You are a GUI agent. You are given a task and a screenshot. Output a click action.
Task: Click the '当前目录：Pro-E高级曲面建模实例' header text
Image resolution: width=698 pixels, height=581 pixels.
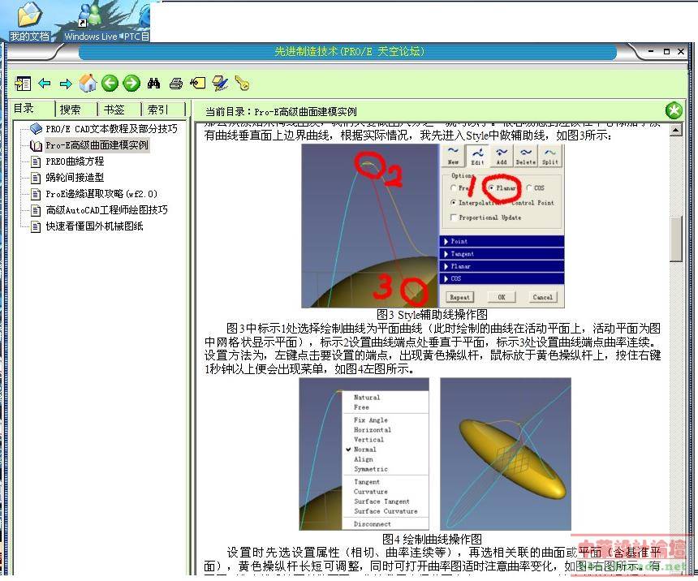pos(281,111)
